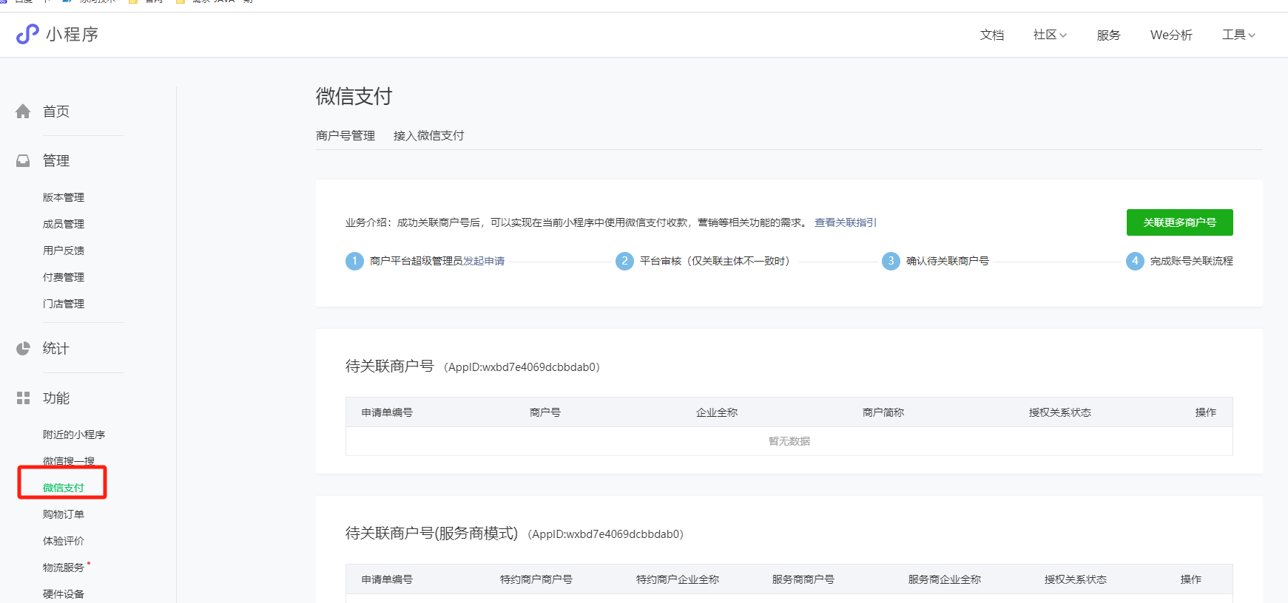Click the 暂无数据 empty table message
The width and height of the screenshot is (1288, 603).
point(789,441)
